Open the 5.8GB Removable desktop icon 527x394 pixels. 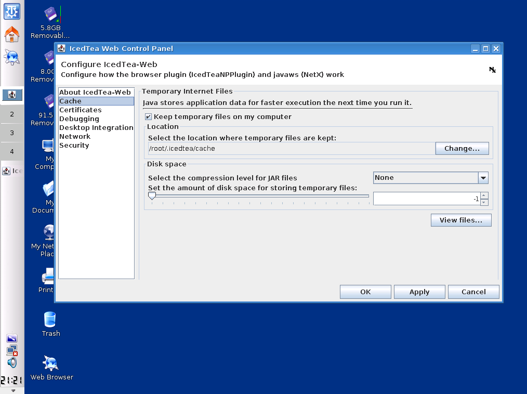pyautogui.click(x=50, y=22)
